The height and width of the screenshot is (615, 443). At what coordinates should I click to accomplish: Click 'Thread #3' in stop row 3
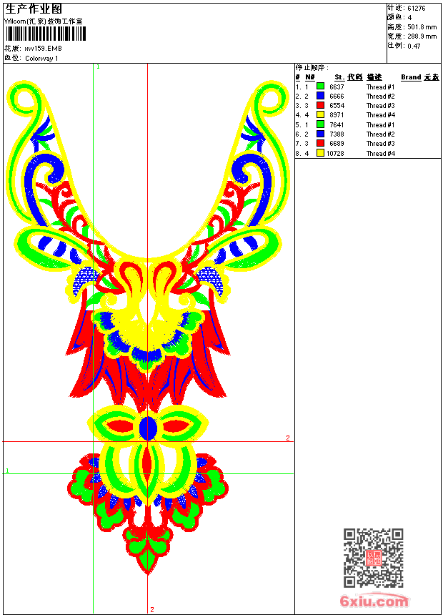pos(380,106)
